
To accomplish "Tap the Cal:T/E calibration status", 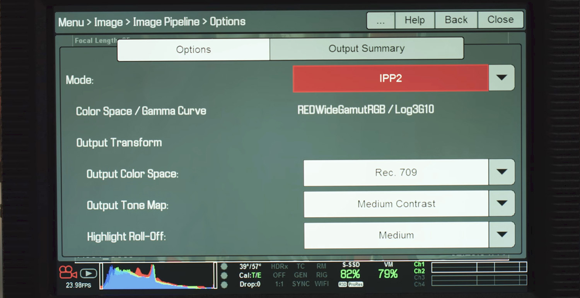I will [x=250, y=275].
